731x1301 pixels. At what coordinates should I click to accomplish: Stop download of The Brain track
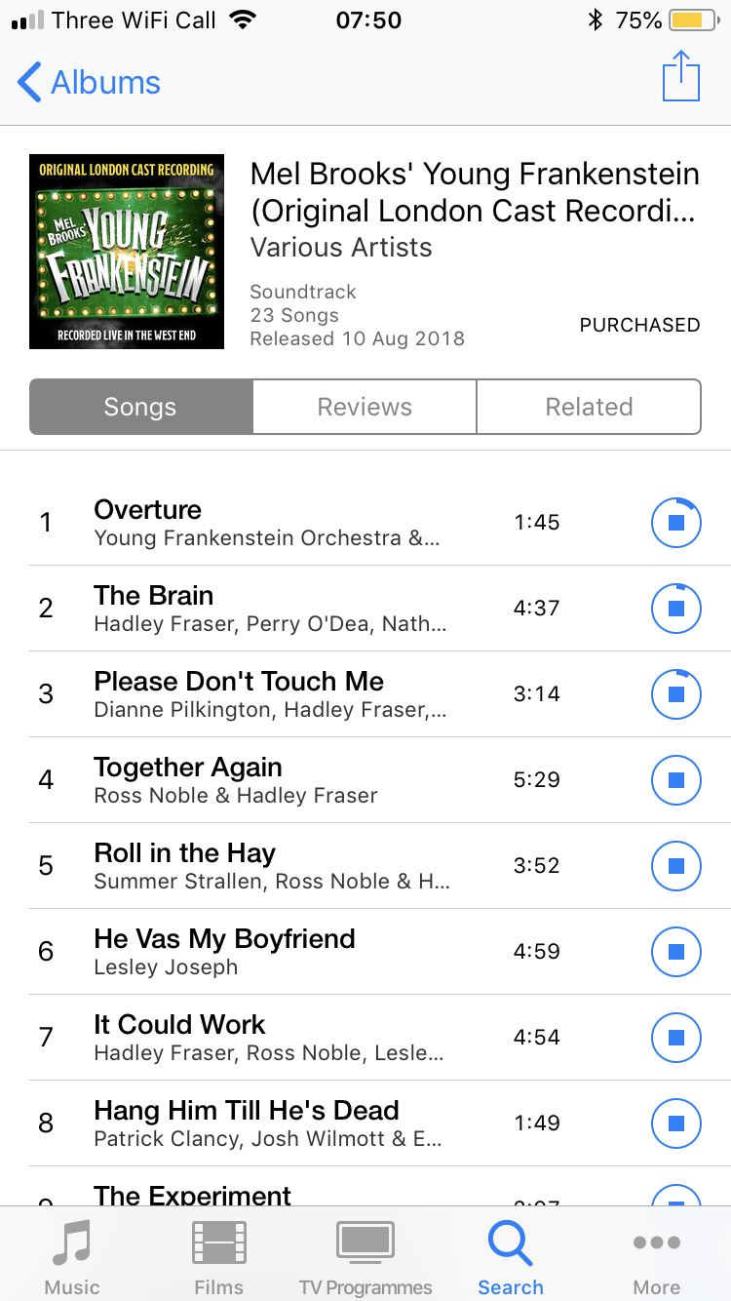pyautogui.click(x=676, y=609)
